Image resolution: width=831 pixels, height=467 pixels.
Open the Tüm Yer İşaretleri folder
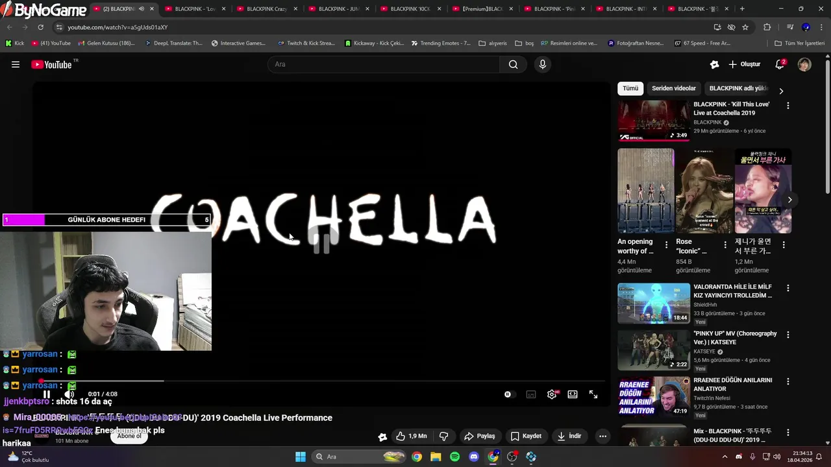pyautogui.click(x=799, y=43)
